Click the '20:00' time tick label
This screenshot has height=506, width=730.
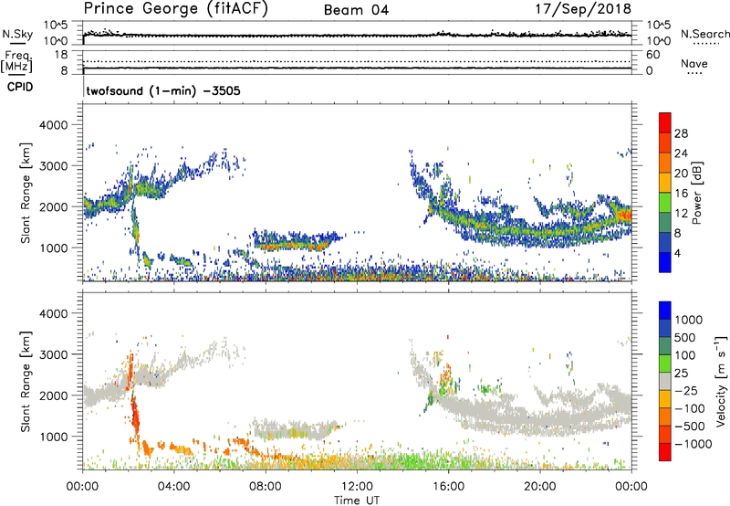click(539, 487)
